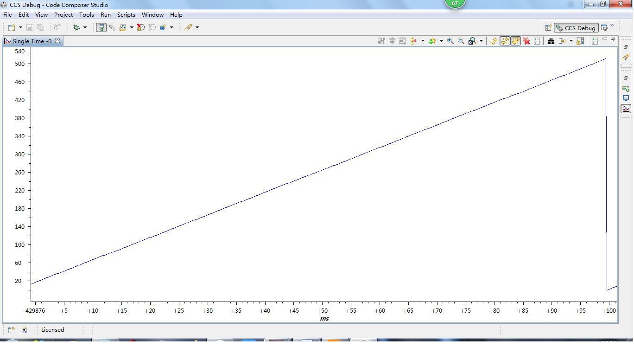
Task: Open the dropdown beside the plus star icon
Action: coord(441,41)
